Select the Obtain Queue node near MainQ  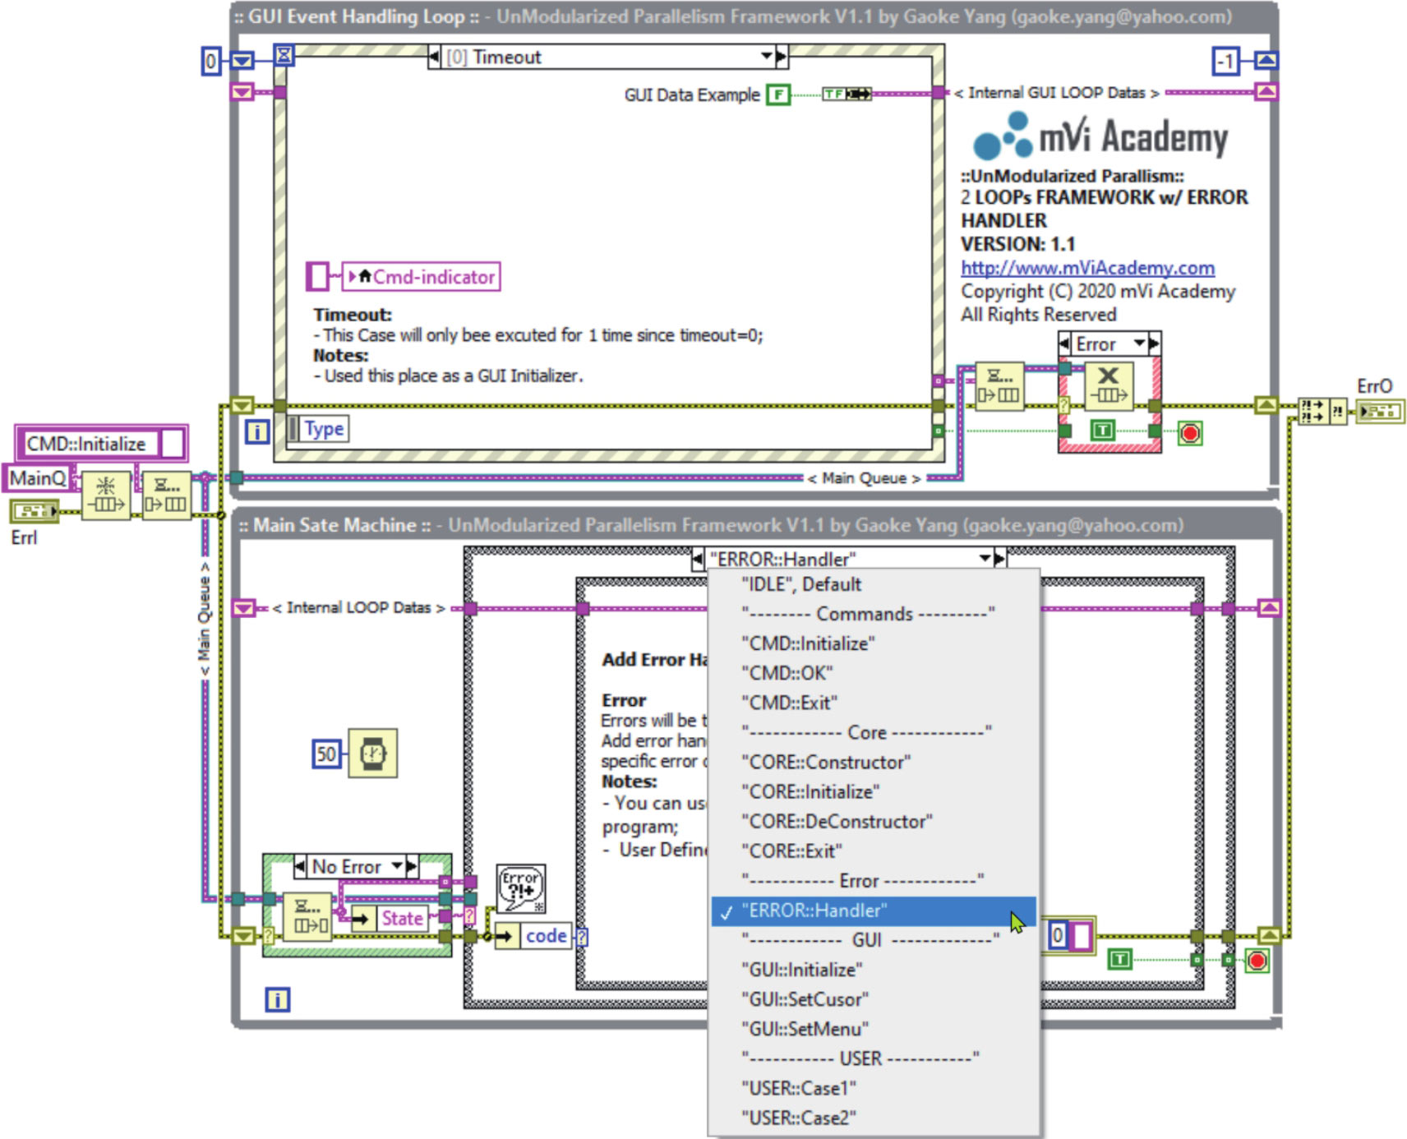[x=106, y=495]
